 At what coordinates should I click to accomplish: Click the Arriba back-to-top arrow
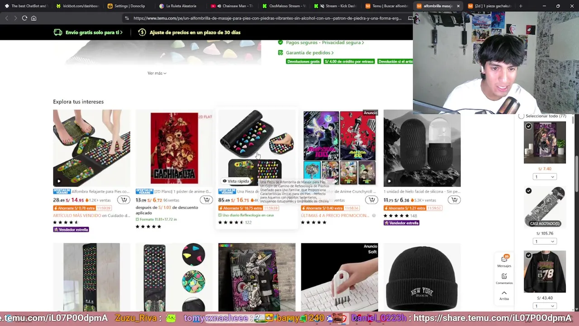(504, 295)
